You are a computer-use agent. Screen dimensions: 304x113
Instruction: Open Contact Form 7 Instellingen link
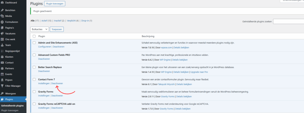(44, 83)
